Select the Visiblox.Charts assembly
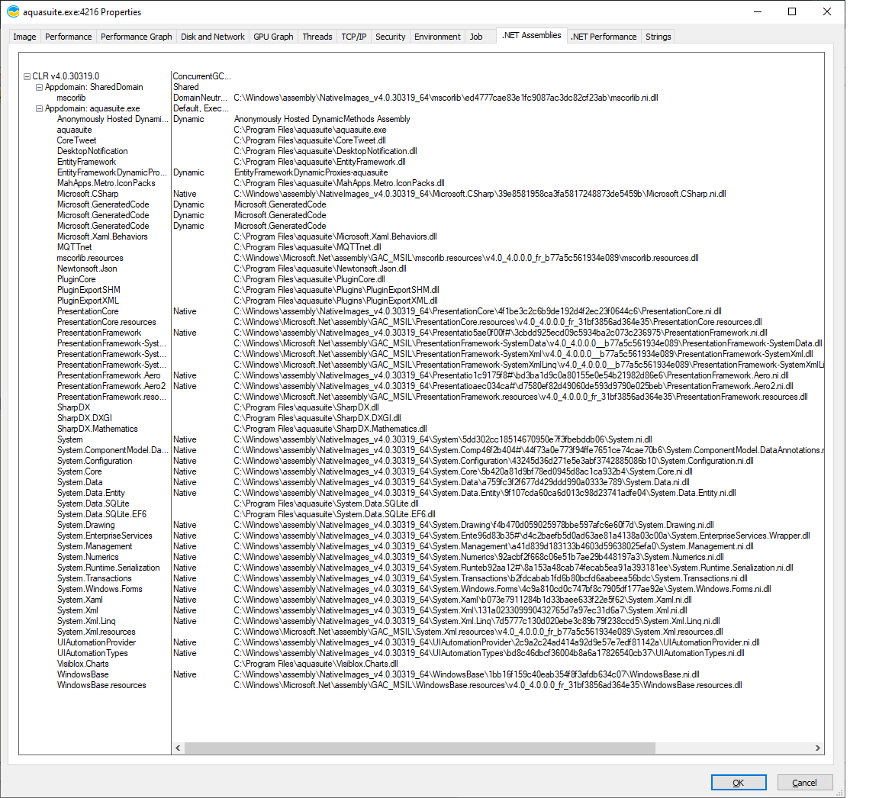Image resolution: width=879 pixels, height=798 pixels. 83,664
